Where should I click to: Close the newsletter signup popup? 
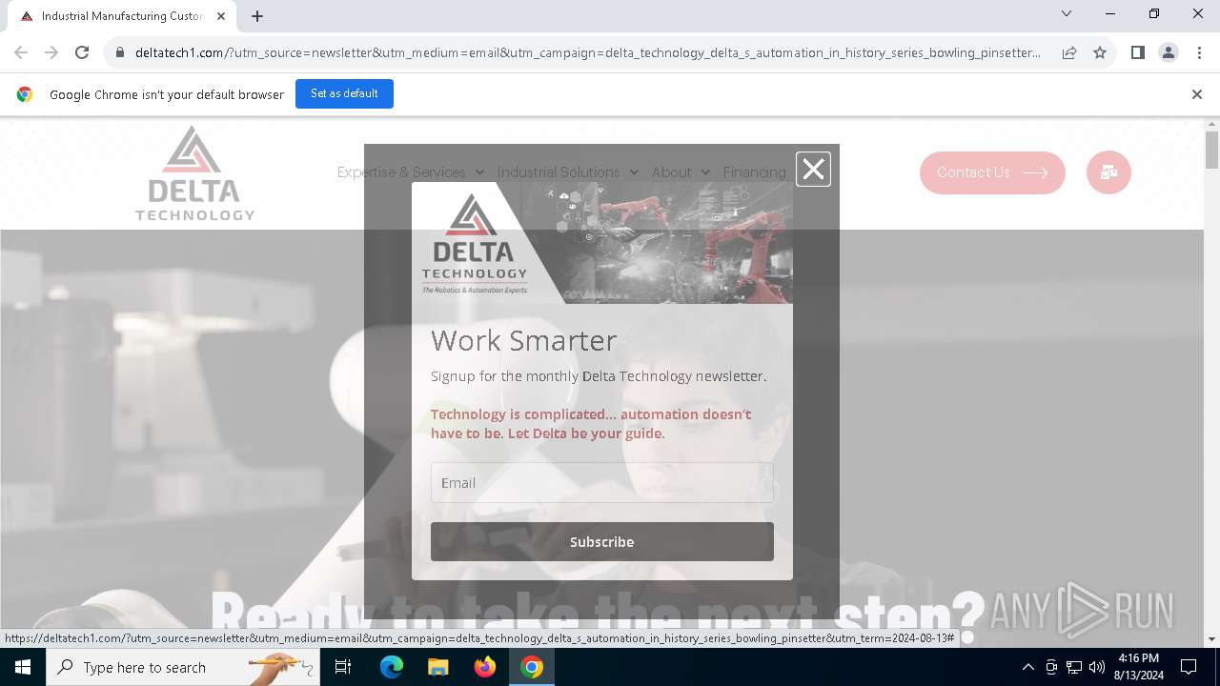click(813, 170)
